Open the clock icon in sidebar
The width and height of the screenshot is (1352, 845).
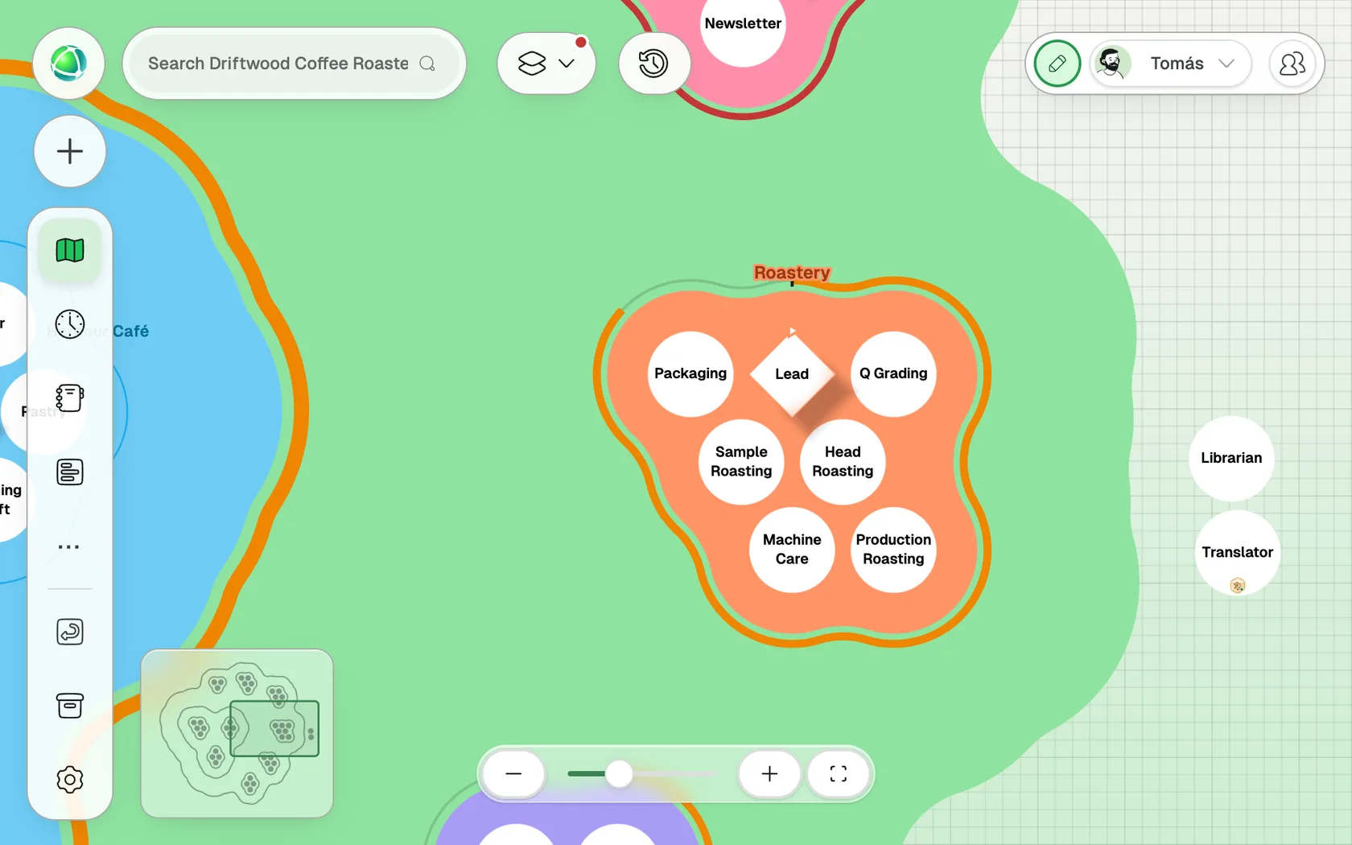tap(70, 324)
